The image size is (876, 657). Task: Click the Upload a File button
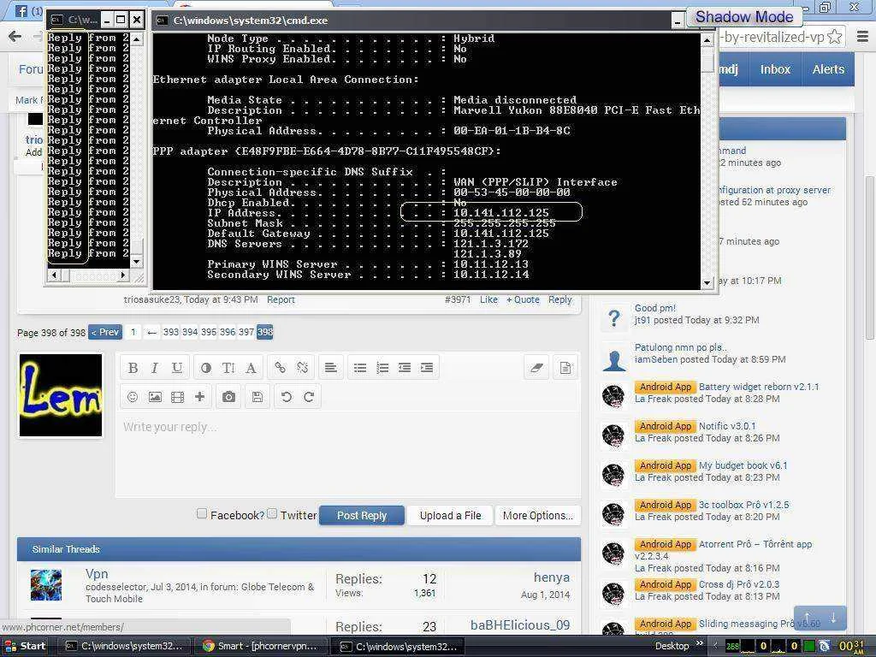(x=450, y=516)
